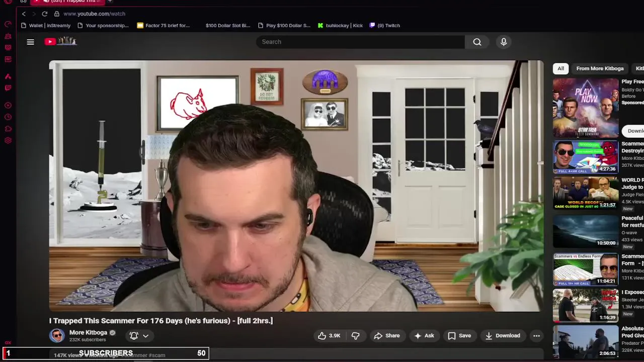Select the From More Kitboga chip
The image size is (644, 362).
pos(600,68)
